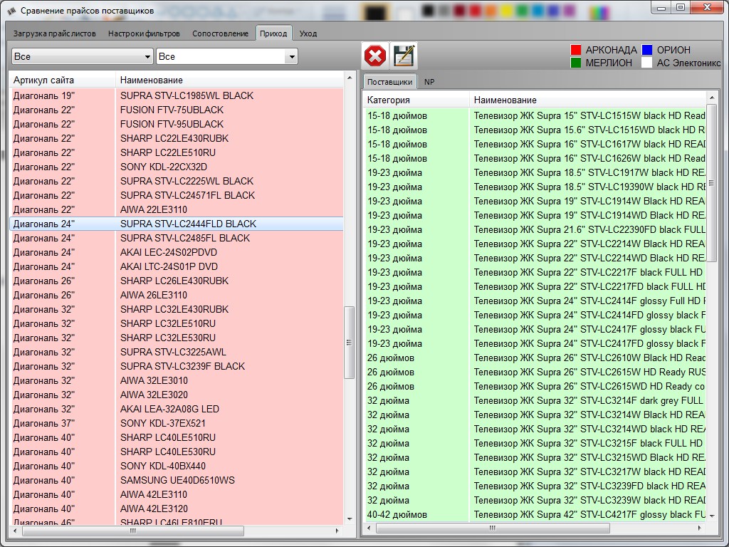Click the application icon in title bar

pos(11,10)
